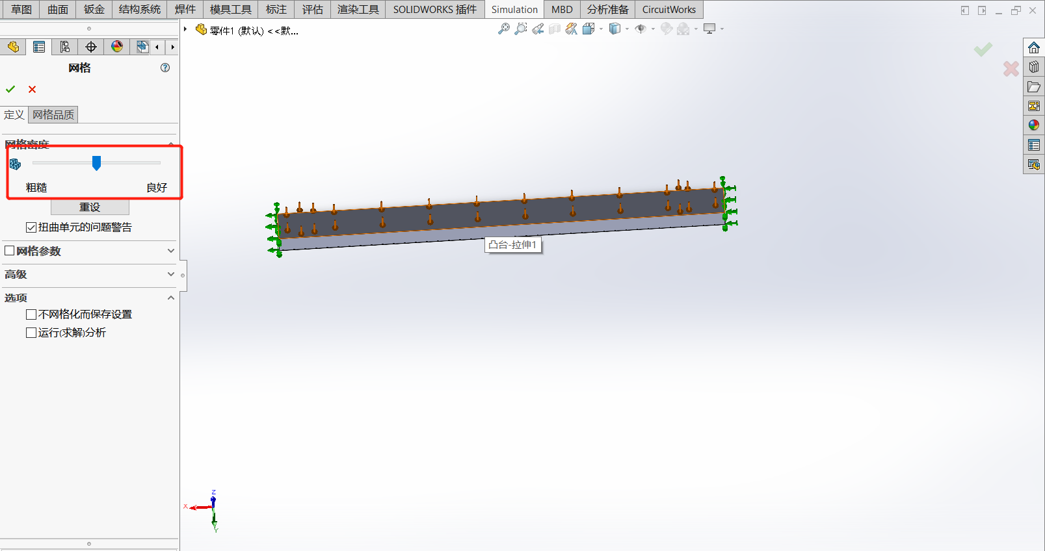Open View Orientation dropdown arrow
The height and width of the screenshot is (551, 1045).
[x=601, y=29]
